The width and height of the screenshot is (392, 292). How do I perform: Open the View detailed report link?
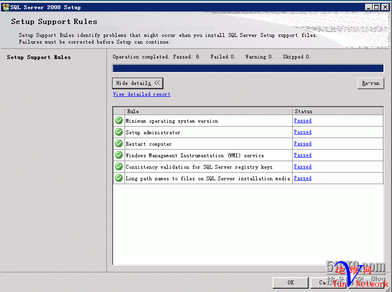coord(141,94)
